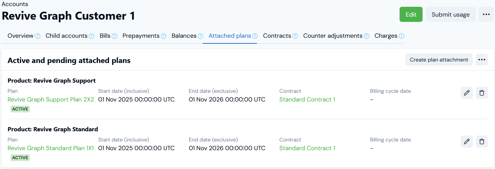Click help icon beside Bills tab
The width and height of the screenshot is (495, 169).
pyautogui.click(x=114, y=36)
